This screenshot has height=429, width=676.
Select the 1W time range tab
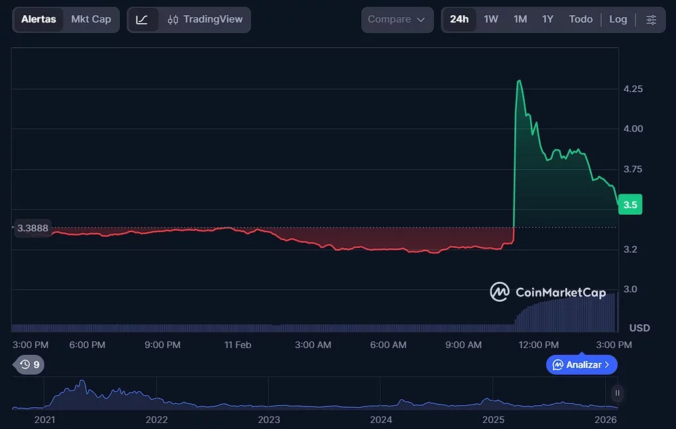point(490,19)
